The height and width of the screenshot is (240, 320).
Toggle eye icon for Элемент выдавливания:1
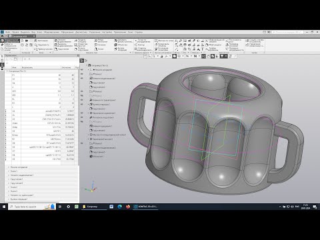(82, 79)
